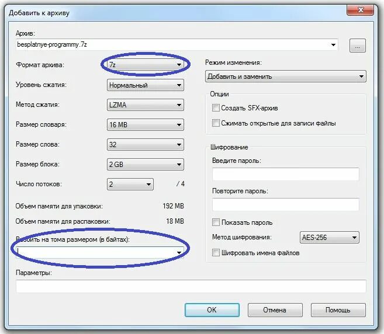Click the 18 MB unpacking memory value
Screen dimensions: 384x334
click(x=175, y=221)
